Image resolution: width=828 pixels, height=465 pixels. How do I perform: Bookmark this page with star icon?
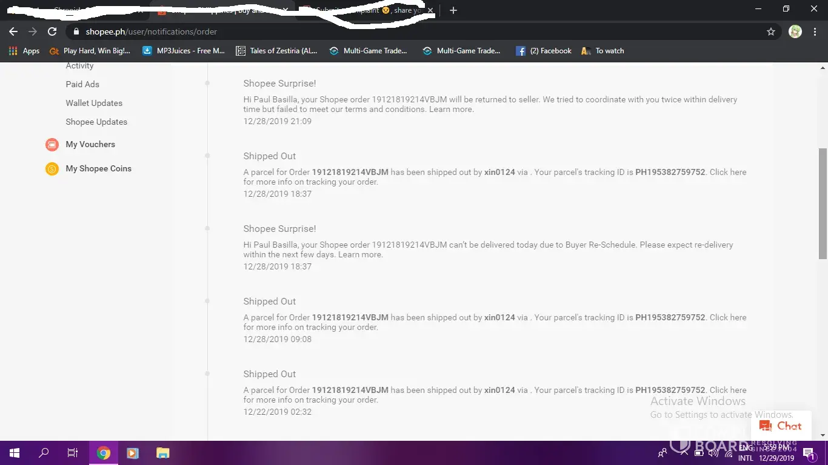point(771,31)
